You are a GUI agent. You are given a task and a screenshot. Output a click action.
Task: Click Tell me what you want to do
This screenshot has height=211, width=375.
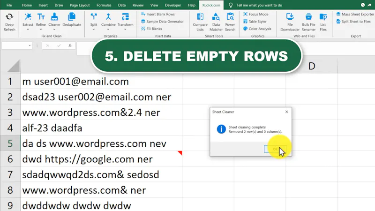(259, 5)
